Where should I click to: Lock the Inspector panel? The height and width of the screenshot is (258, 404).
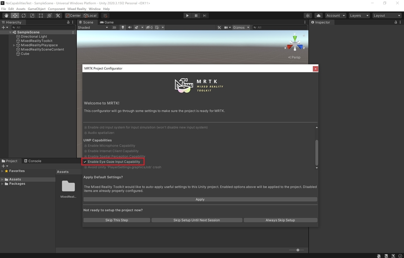pos(396,22)
